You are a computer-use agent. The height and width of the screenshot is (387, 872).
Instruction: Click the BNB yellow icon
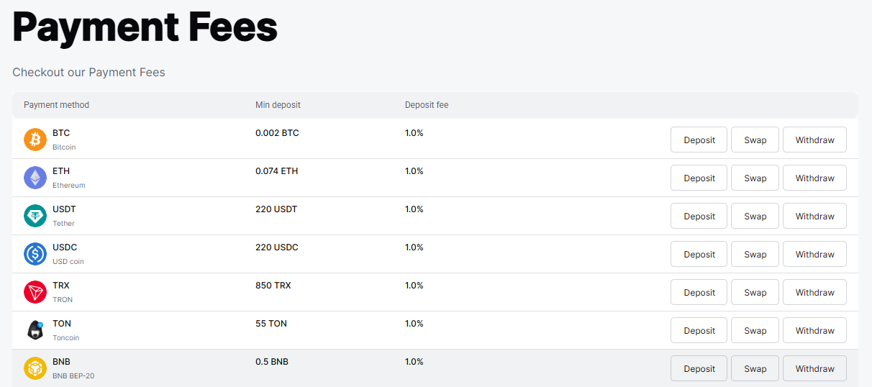(35, 368)
